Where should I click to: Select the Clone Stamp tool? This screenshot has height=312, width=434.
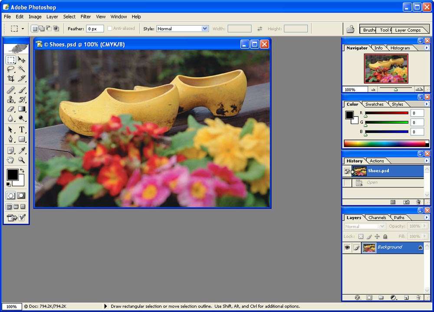pos(11,99)
